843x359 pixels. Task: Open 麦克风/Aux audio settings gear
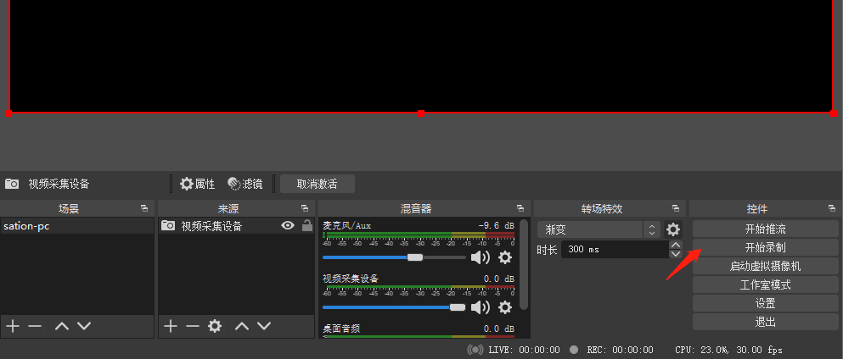[505, 257]
